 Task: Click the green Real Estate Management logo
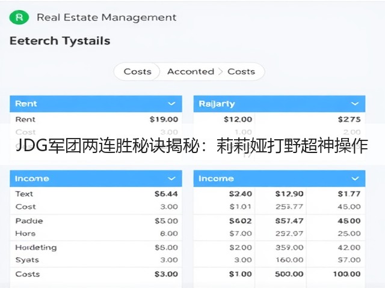click(19, 17)
